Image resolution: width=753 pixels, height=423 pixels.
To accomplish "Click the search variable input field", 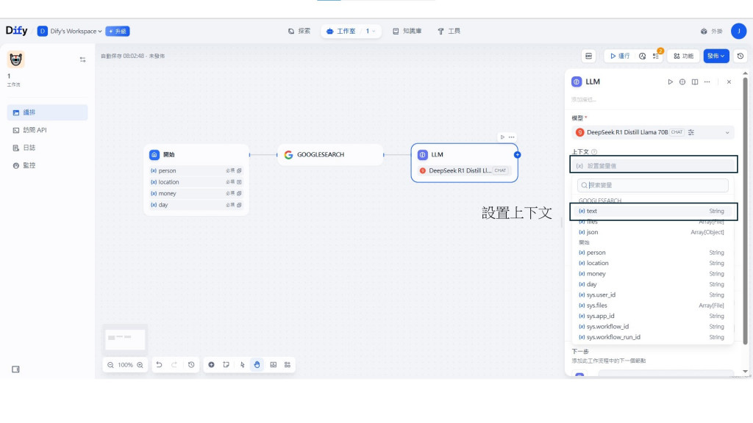I will point(653,185).
